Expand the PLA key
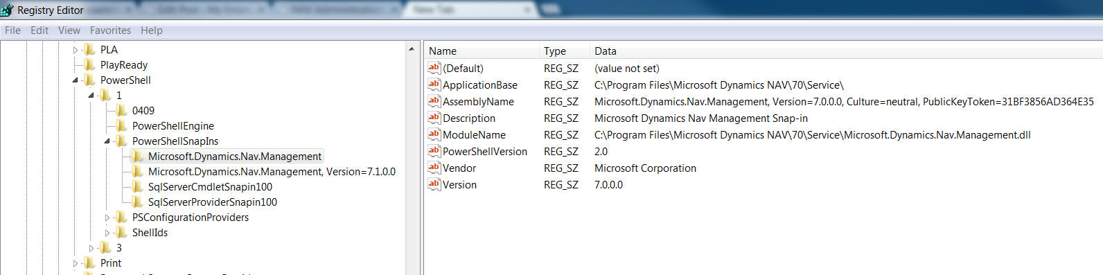The width and height of the screenshot is (1103, 275). (x=76, y=50)
